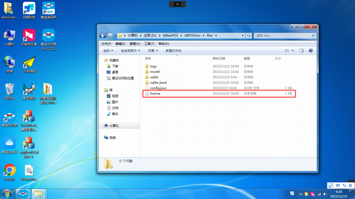Screen dimensions: 355x199
Task: Click AiBaoPOS in the address path
Action: click(170, 35)
